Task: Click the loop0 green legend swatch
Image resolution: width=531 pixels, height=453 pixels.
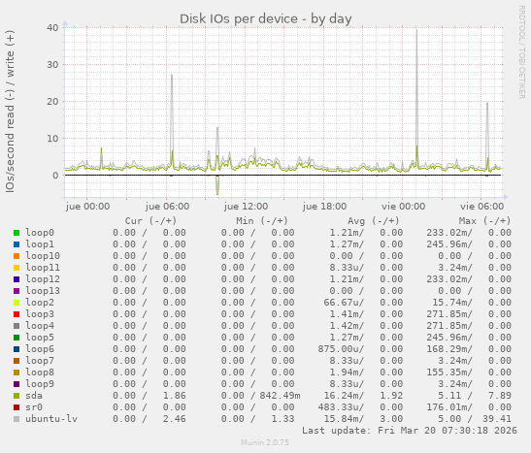Action: coord(17,233)
